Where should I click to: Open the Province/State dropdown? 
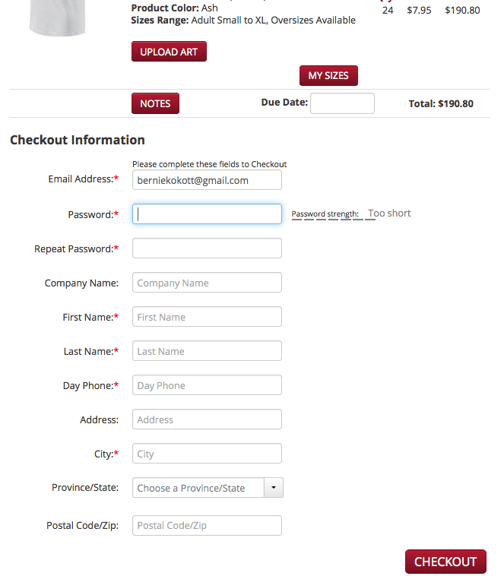click(208, 488)
